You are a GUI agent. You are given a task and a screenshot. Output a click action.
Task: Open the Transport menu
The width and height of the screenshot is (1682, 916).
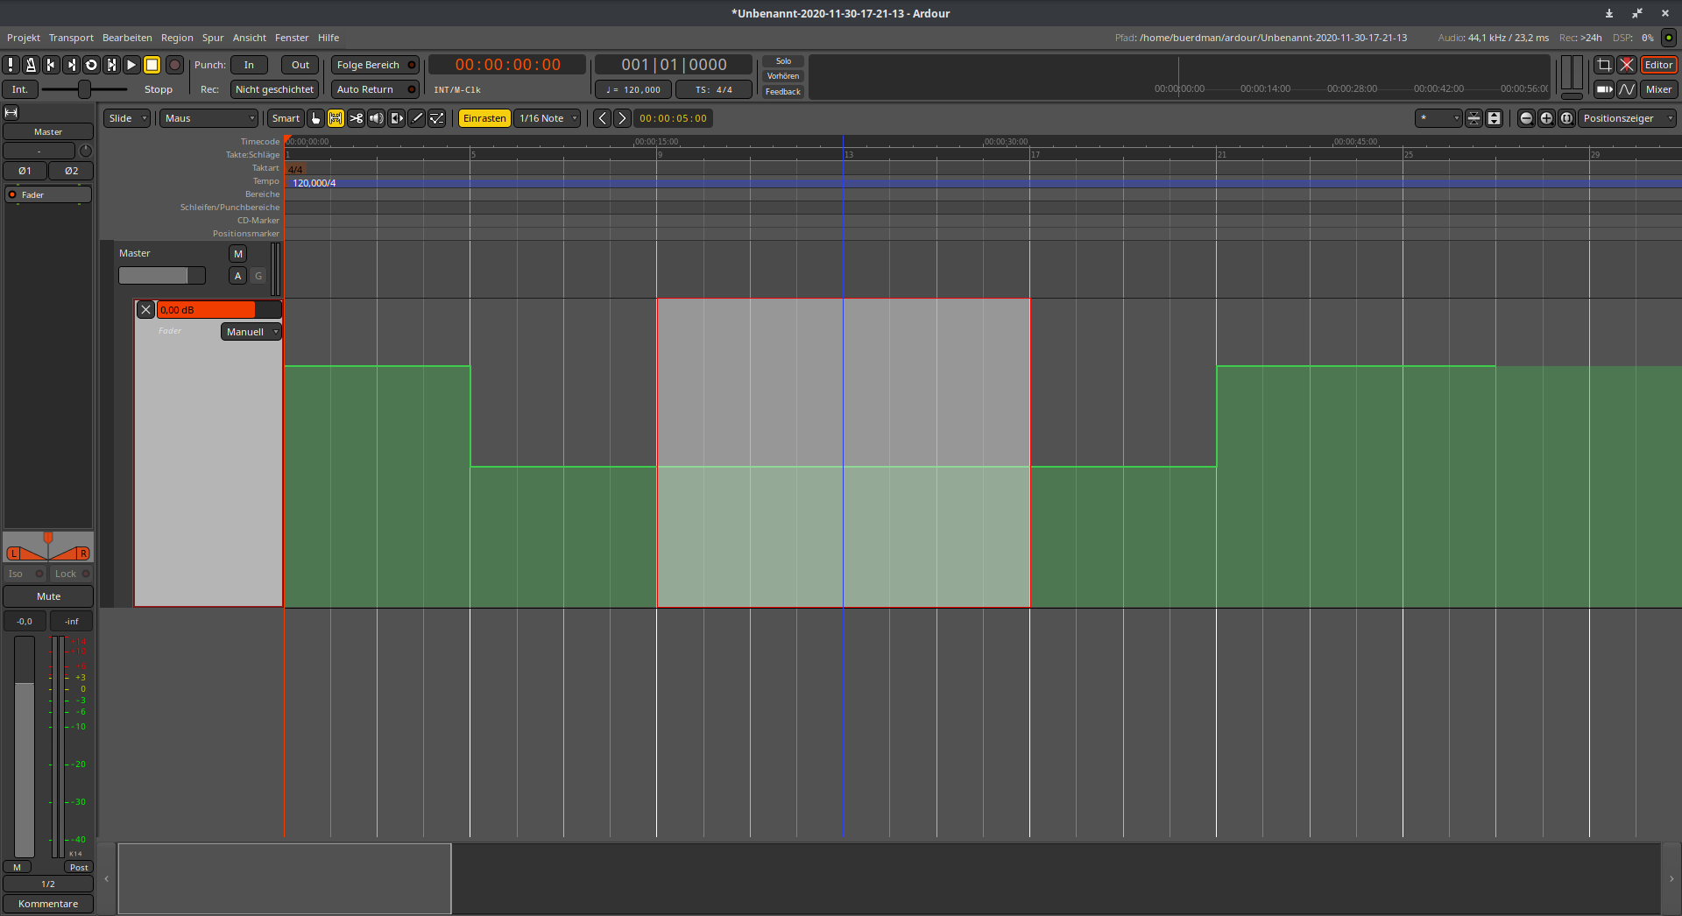point(71,38)
